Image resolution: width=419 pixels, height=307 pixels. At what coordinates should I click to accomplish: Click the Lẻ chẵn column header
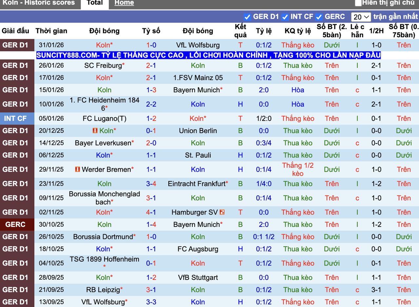357,31
